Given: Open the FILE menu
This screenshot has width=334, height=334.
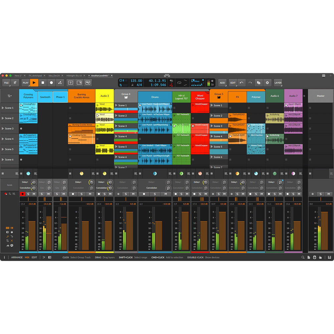Looking at the screenshot, I should (6, 82).
